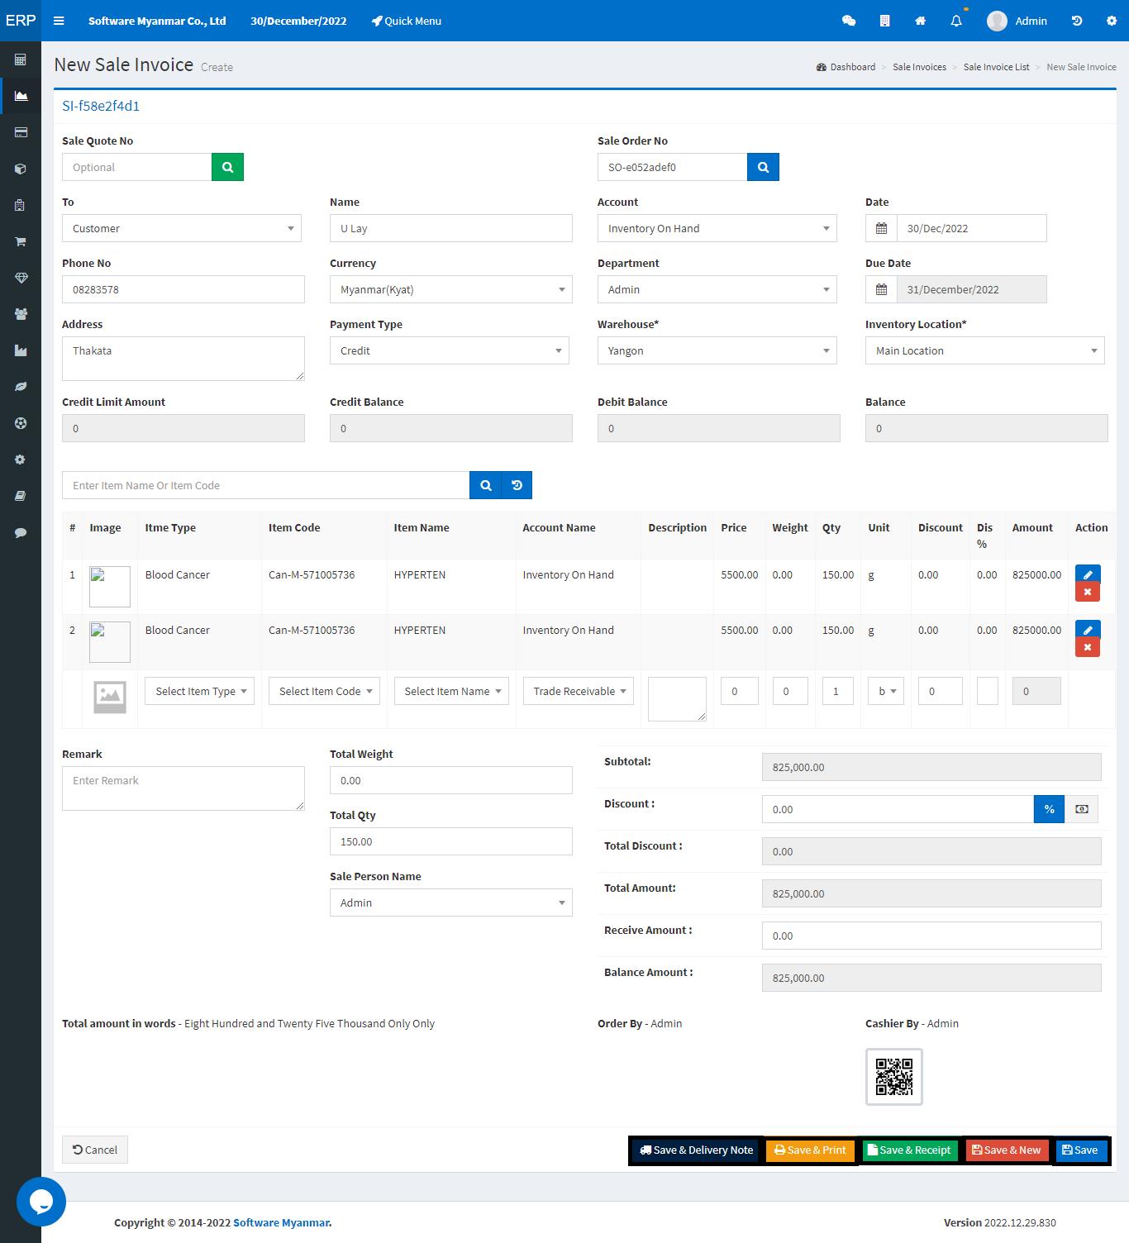Switch discount to percent mode
This screenshot has height=1243, width=1129.
1049,809
